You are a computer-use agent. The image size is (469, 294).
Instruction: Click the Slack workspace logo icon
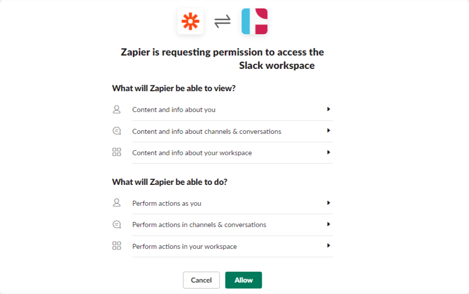point(254,22)
